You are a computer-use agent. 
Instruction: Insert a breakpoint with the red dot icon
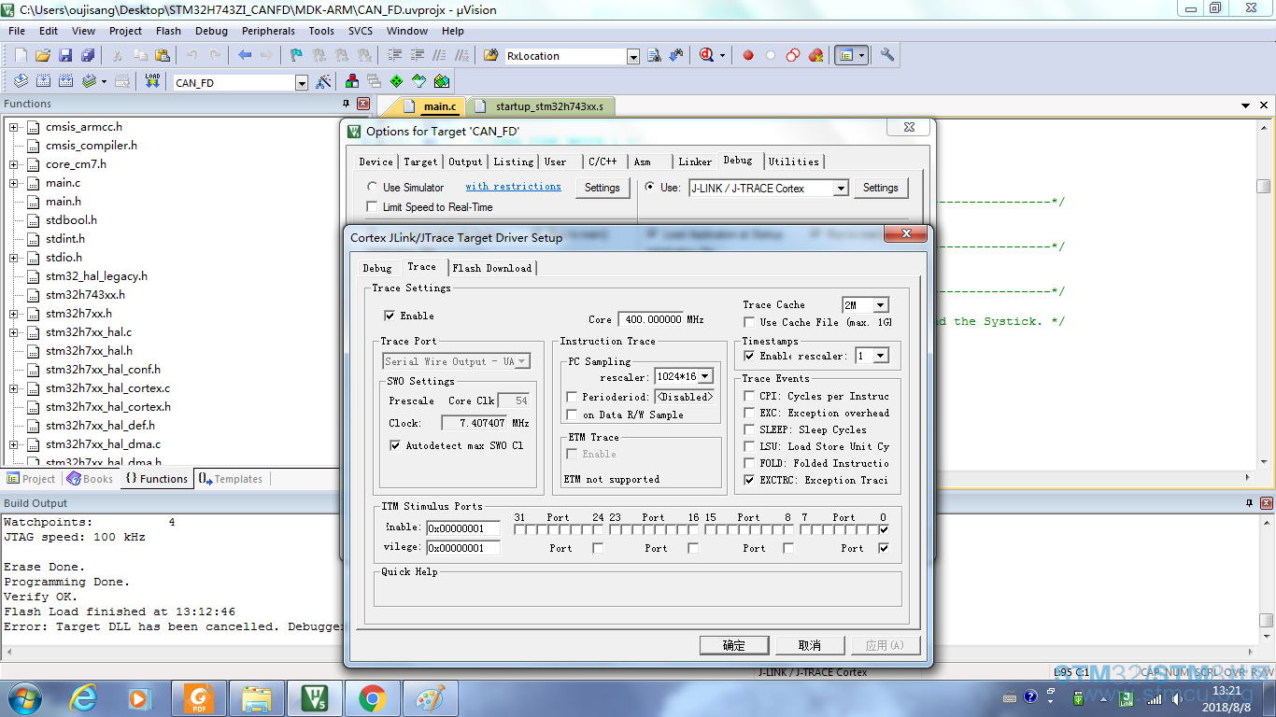(748, 56)
